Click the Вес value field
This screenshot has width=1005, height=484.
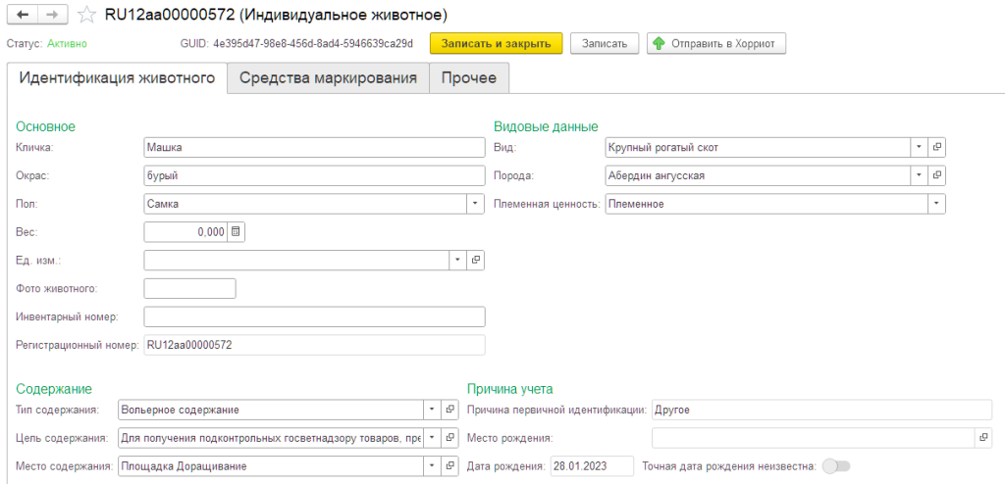pos(185,232)
